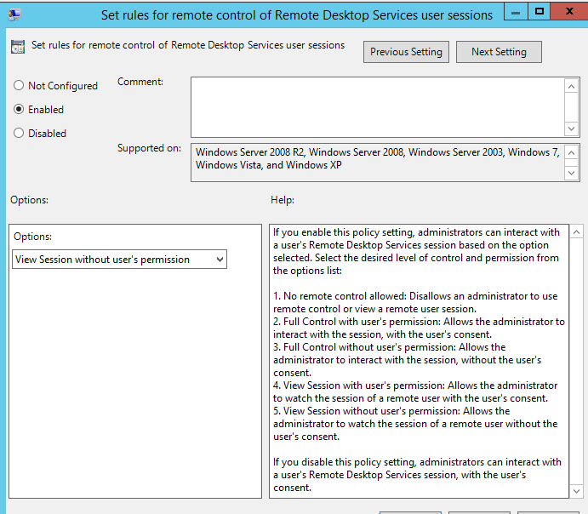This screenshot has width=588, height=514.
Task: Select the Enabled radio button
Action: 19,110
